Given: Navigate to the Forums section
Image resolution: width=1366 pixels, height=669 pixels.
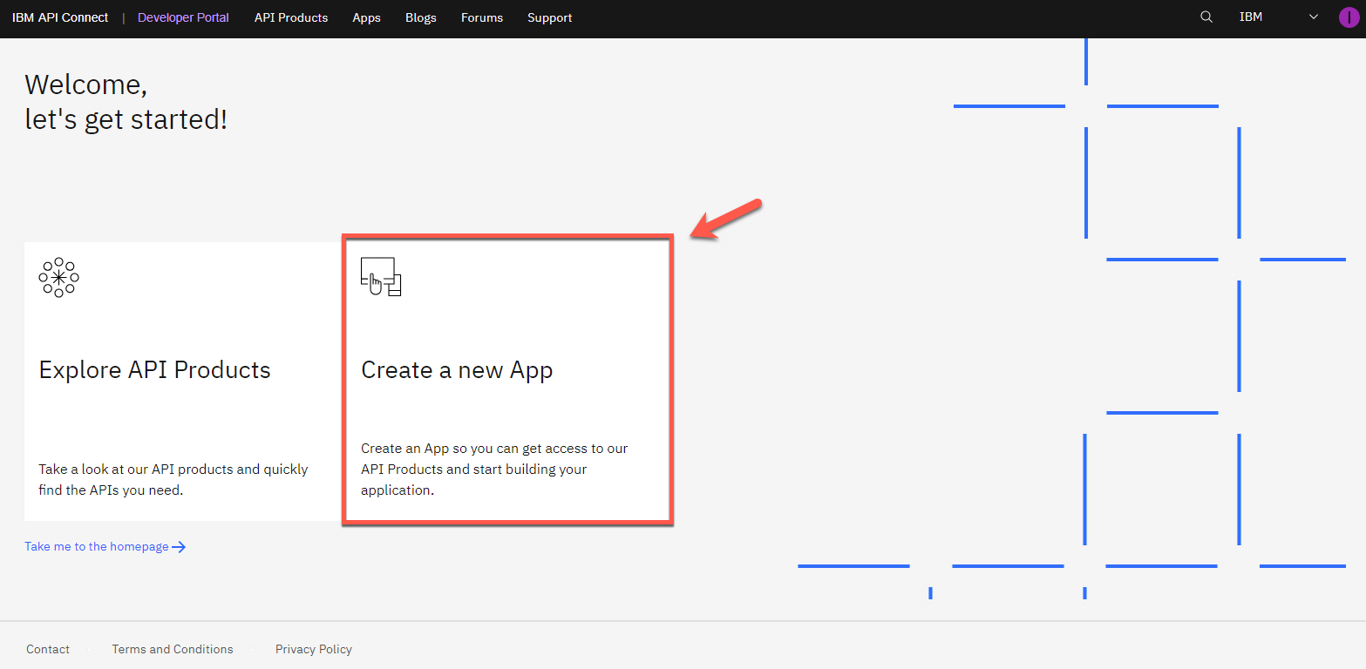Looking at the screenshot, I should 482,17.
